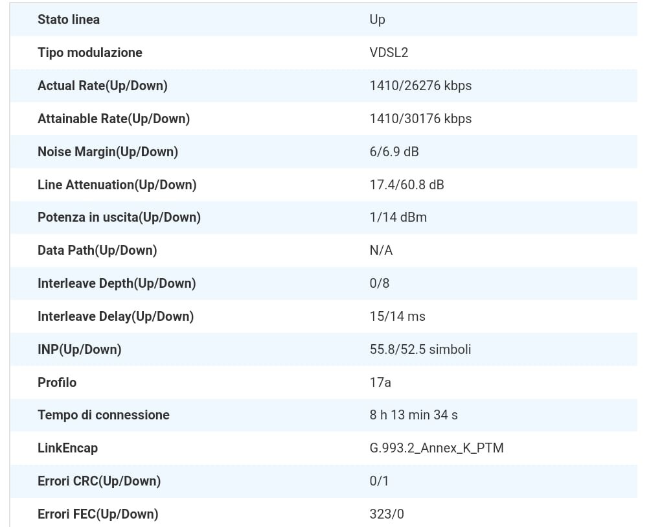Click the 'Line Attenuation(Up/Down)' label
Screen dimensions: 651x527
click(x=117, y=185)
